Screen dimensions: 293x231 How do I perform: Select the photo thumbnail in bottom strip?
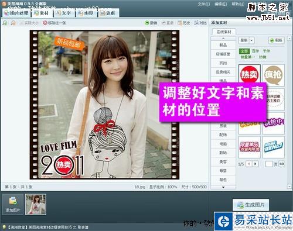point(36,205)
